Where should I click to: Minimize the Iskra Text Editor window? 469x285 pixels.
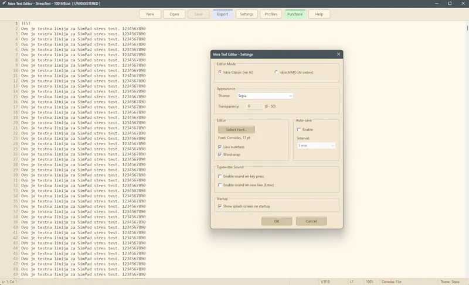click(436, 4)
